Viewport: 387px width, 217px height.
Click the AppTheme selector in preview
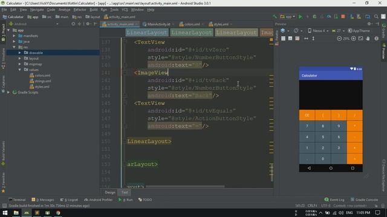tap(359, 31)
